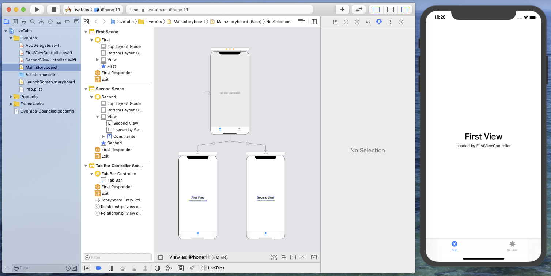551x276 pixels.
Task: Open editor options lines menu
Action: point(302,22)
